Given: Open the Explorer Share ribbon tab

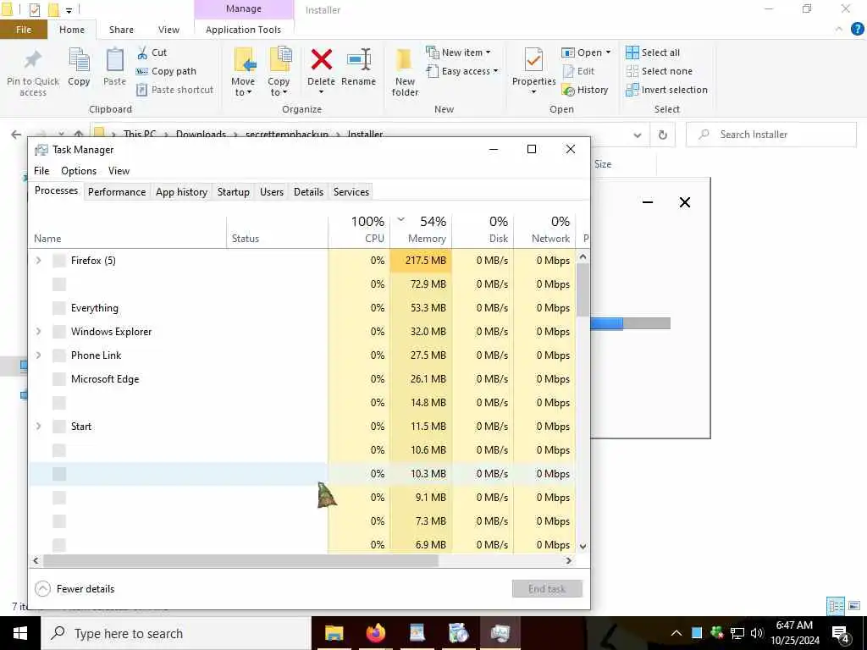Looking at the screenshot, I should click(121, 30).
